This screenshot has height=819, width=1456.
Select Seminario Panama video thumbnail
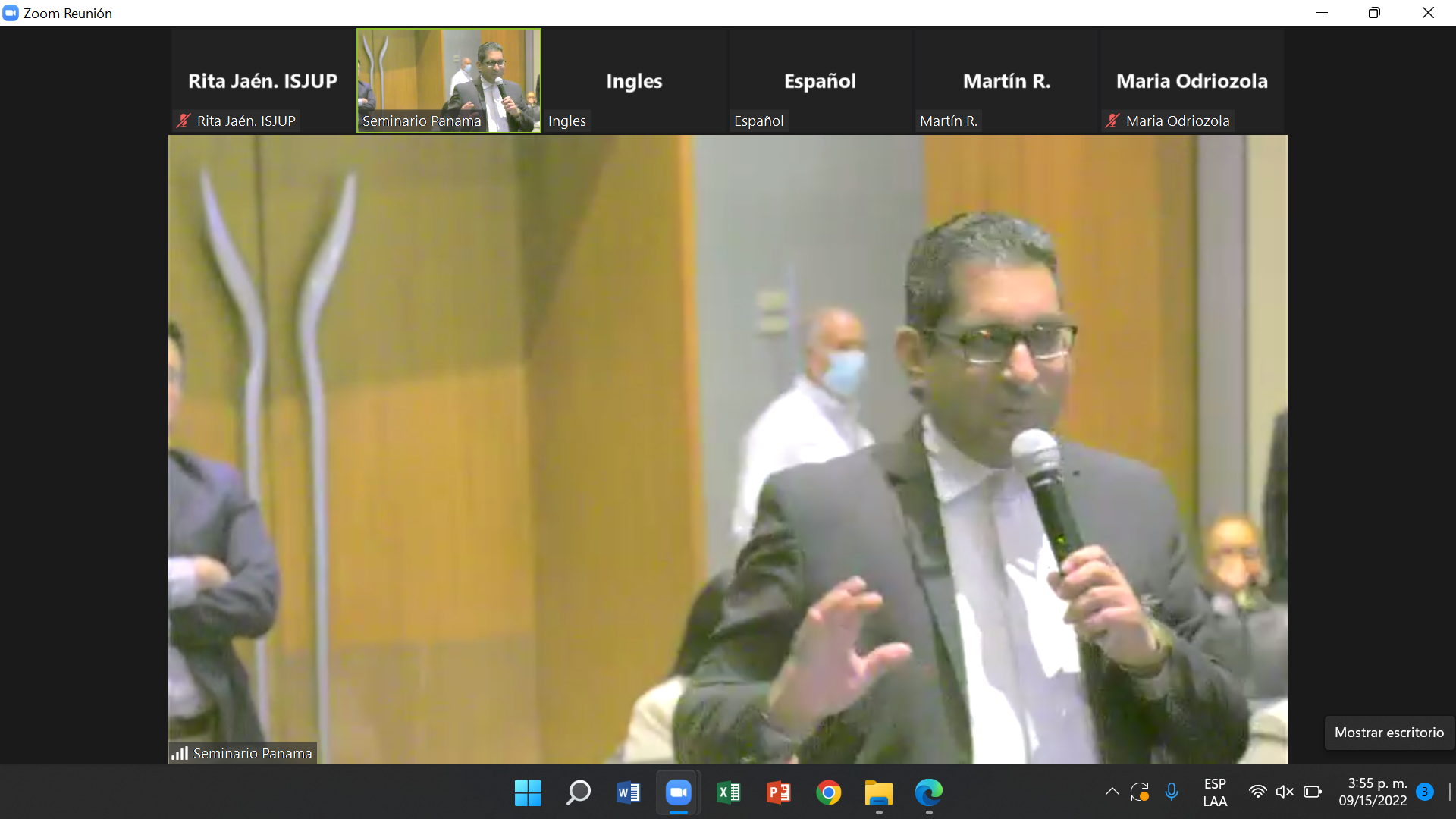[x=449, y=81]
